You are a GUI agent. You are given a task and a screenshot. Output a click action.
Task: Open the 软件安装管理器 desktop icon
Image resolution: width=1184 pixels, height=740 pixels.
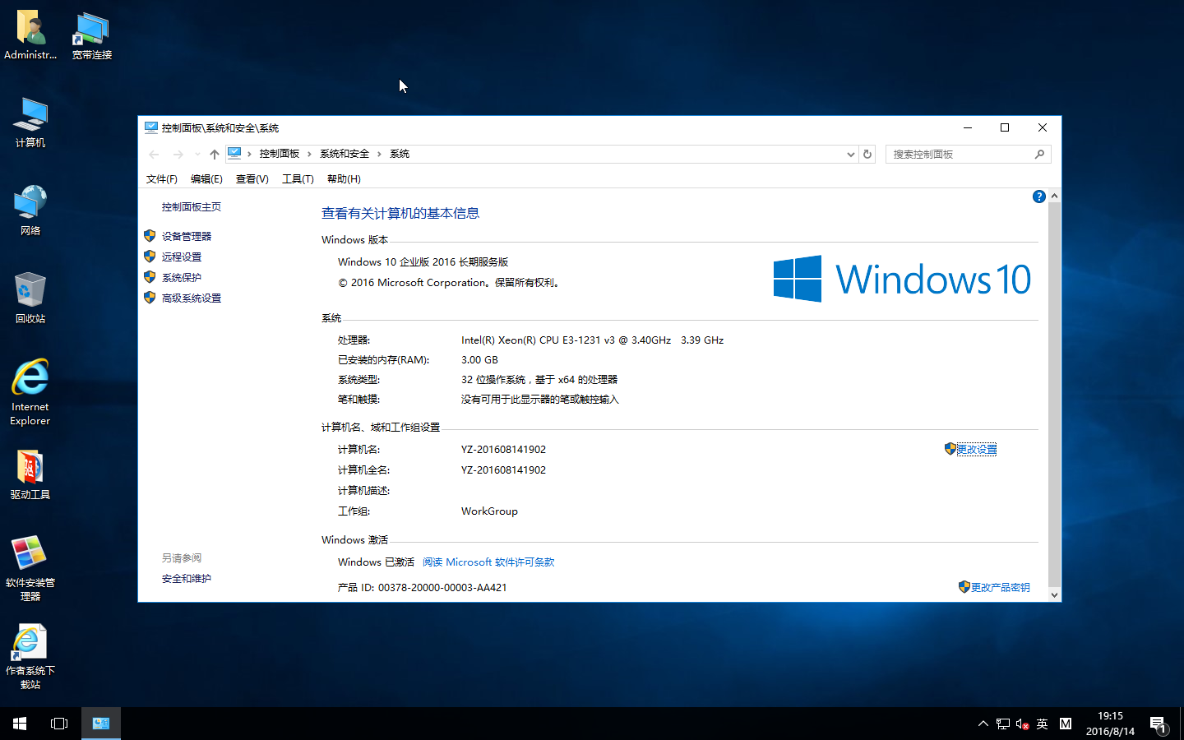coord(30,567)
